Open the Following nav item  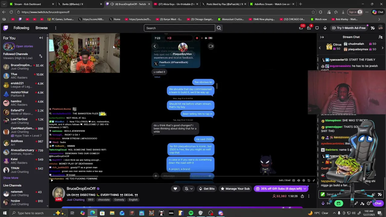coord(21,28)
